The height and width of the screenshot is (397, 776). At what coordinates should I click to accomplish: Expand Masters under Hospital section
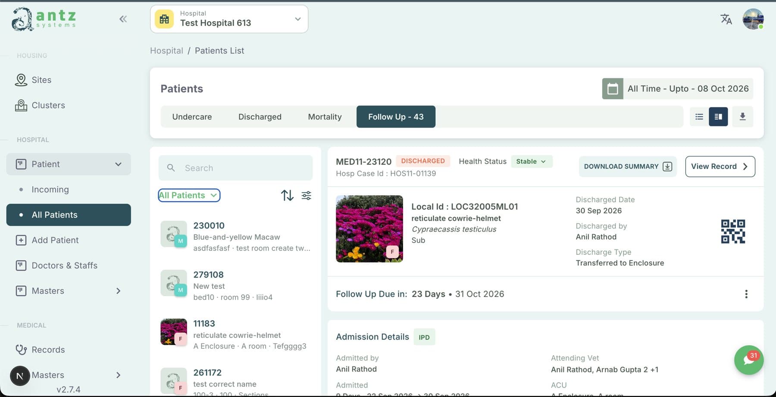pos(69,291)
